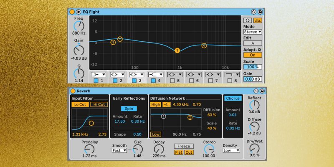
Task: Click Predelay knob
Action: [x=89, y=149]
